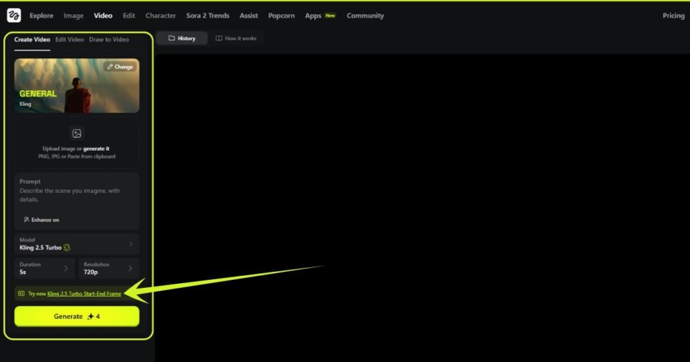The width and height of the screenshot is (690, 362).
Task: Open the Kling 2.5 Turbo Start-End Frame link
Action: click(x=84, y=293)
